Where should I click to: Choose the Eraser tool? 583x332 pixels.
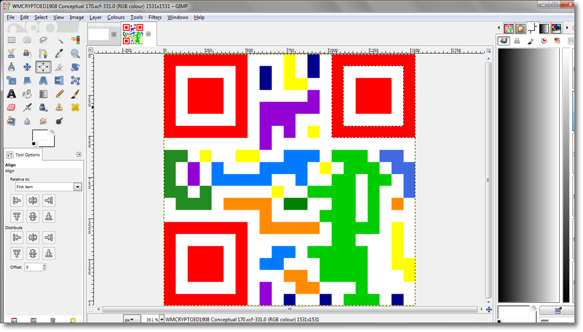[x=11, y=107]
